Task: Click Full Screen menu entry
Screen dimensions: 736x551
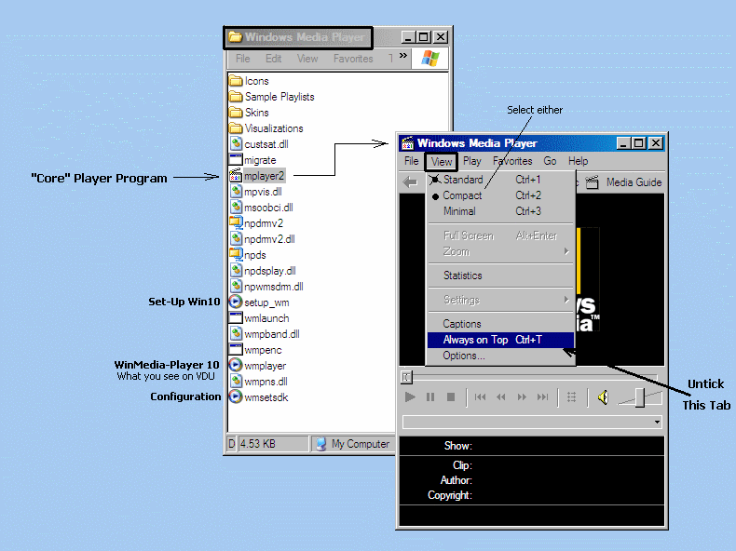Action: [501, 235]
